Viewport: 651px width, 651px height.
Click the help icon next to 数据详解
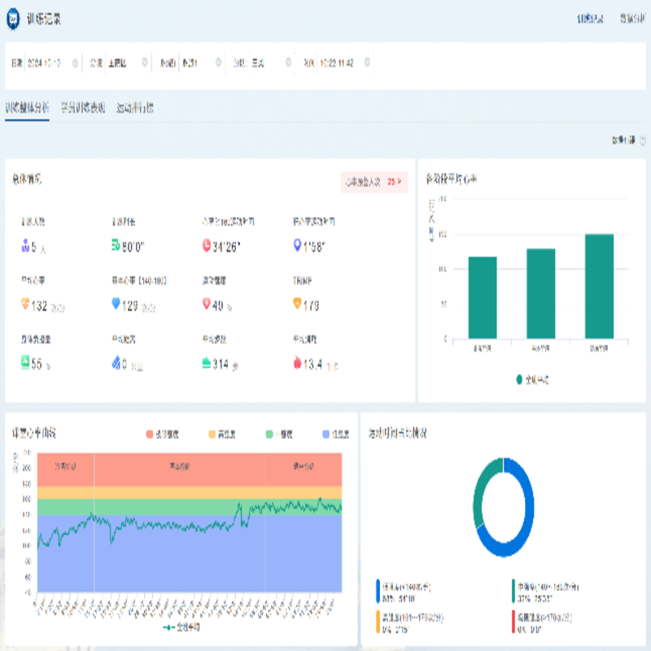[x=643, y=140]
